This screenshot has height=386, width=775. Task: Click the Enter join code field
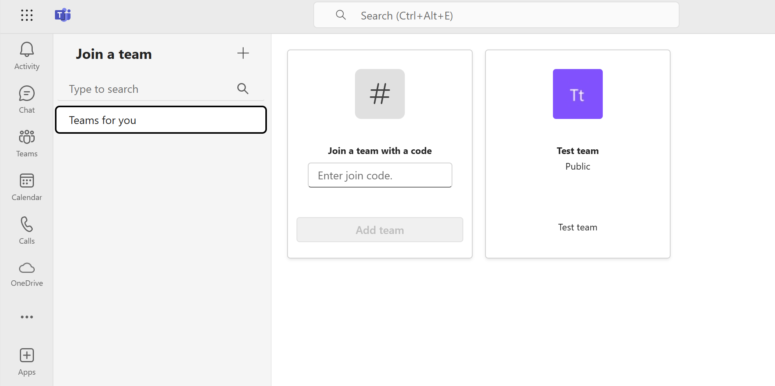tap(380, 175)
